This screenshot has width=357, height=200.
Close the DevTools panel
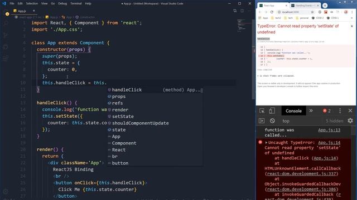tap(350, 111)
